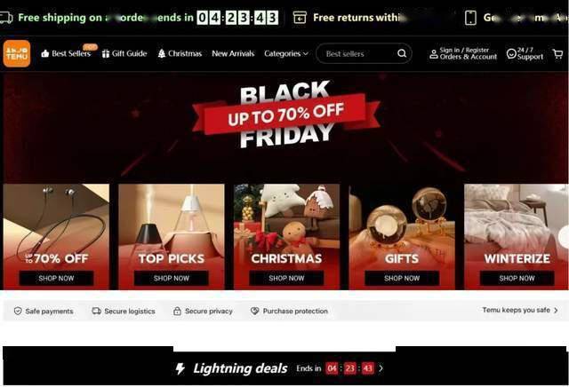Screen dimensions: 569x387
Task: Click Shop Now under Top Picks
Action: 172,279
